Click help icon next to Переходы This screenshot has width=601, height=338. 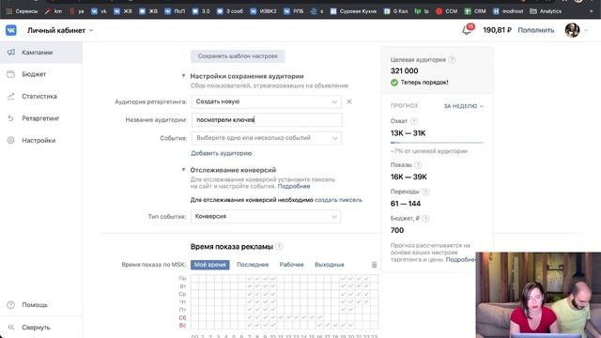click(425, 192)
